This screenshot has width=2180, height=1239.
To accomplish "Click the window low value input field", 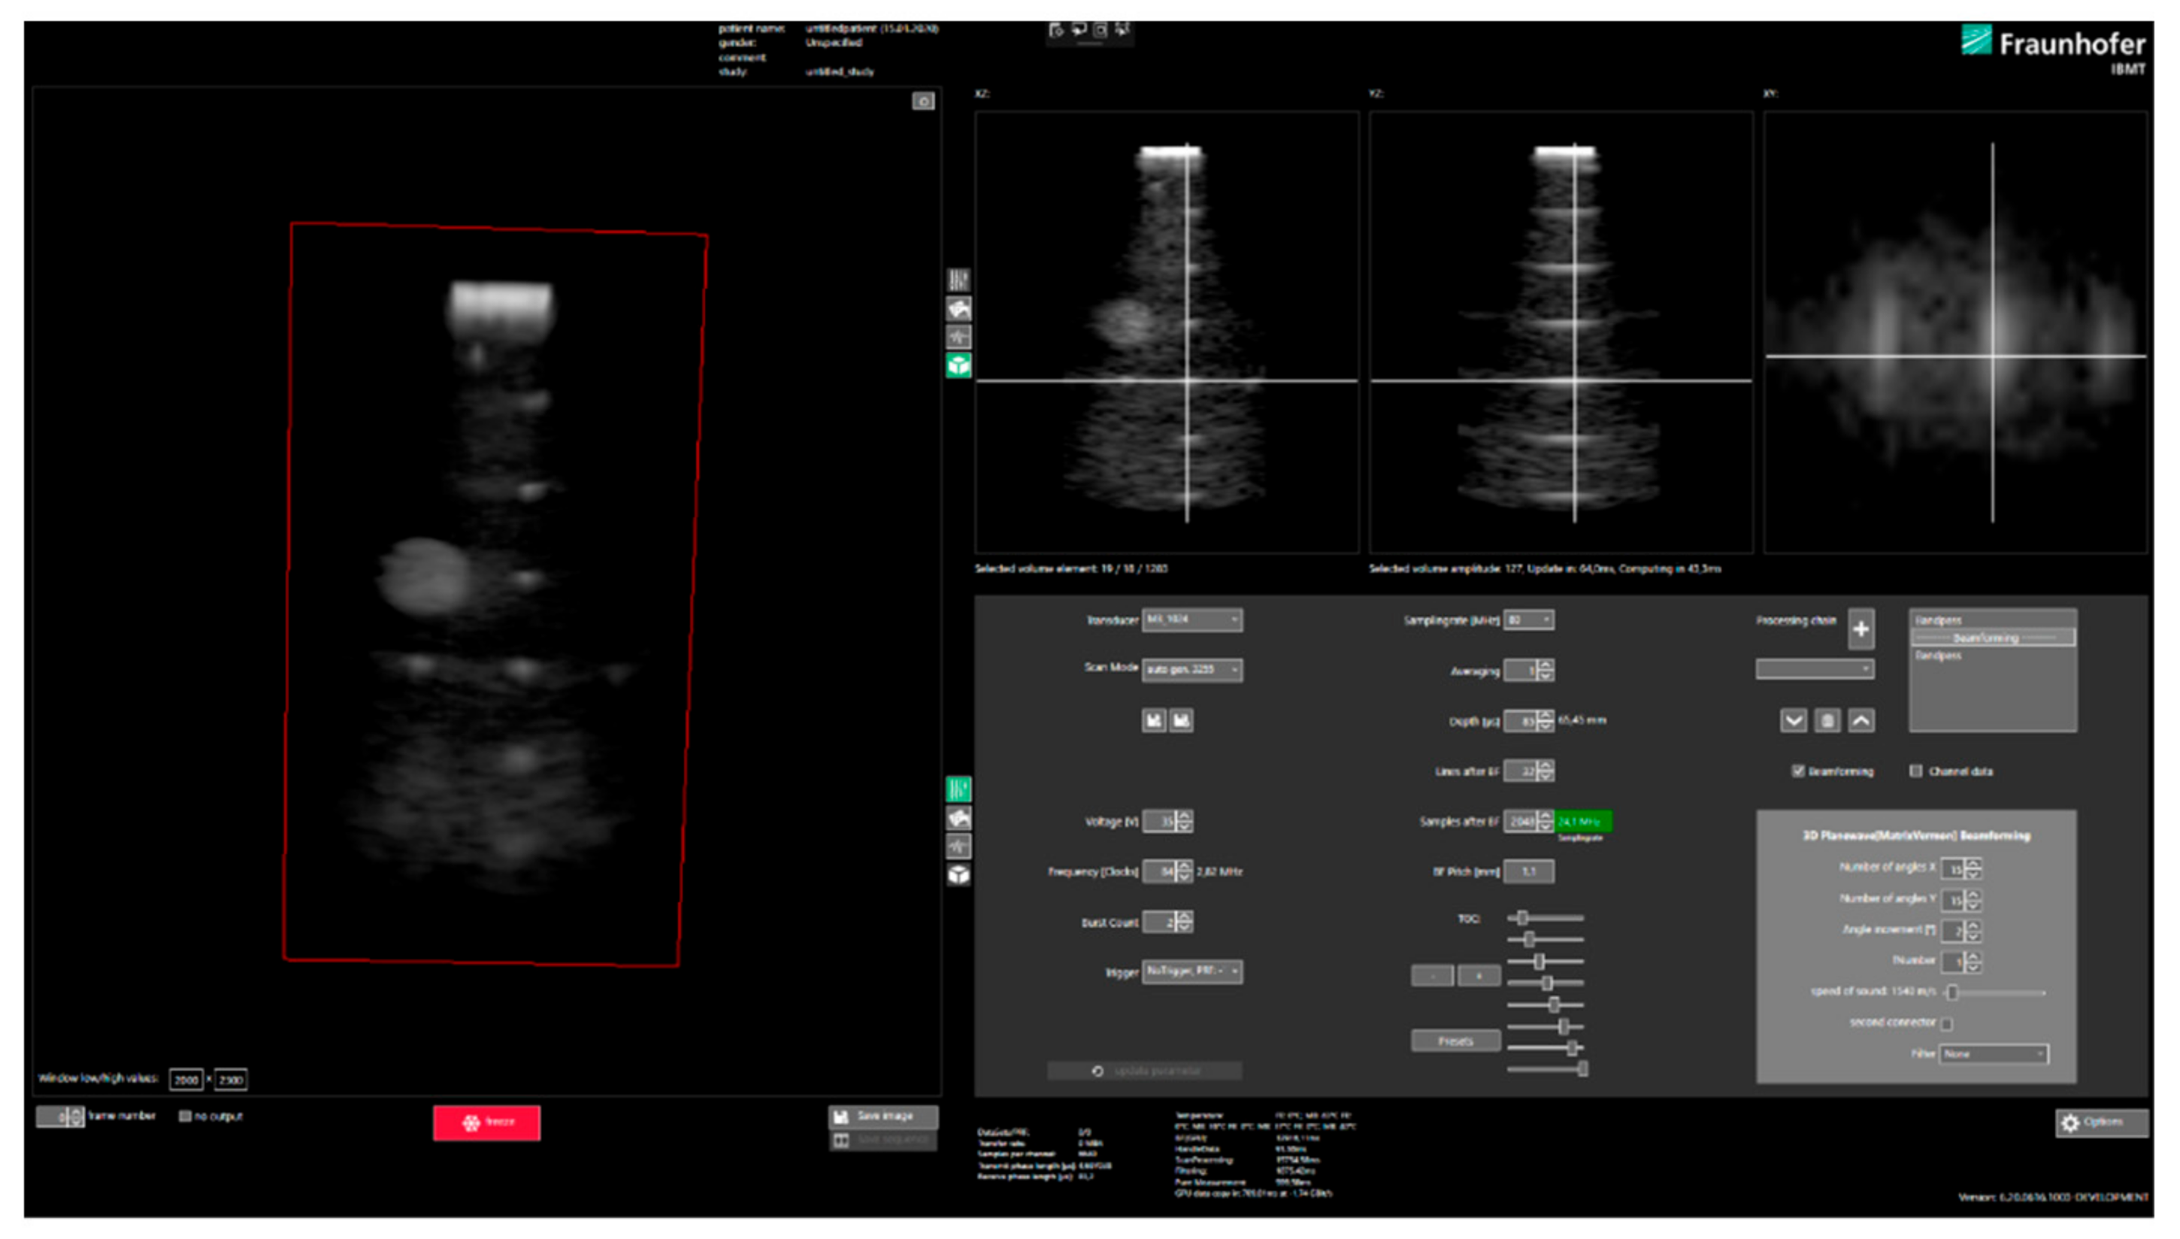I will tap(186, 1079).
